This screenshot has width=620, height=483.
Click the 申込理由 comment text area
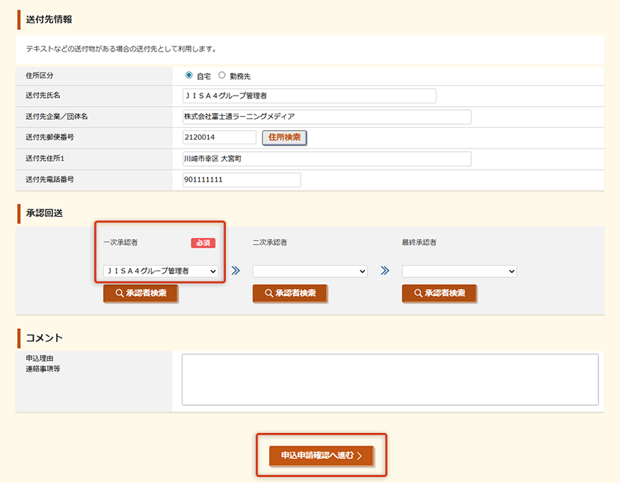coord(390,379)
